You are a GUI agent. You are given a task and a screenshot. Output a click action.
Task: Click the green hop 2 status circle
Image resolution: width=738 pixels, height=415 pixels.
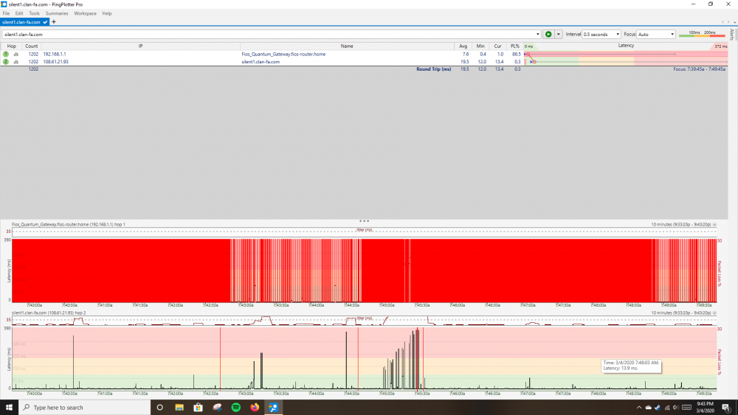[x=6, y=62]
